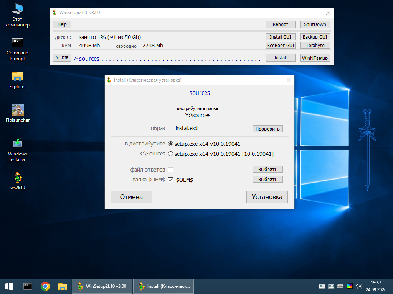Image resolution: width=393 pixels, height=294 pixels.
Task: Open File Explorer from the taskbar
Action: pyautogui.click(x=63, y=286)
